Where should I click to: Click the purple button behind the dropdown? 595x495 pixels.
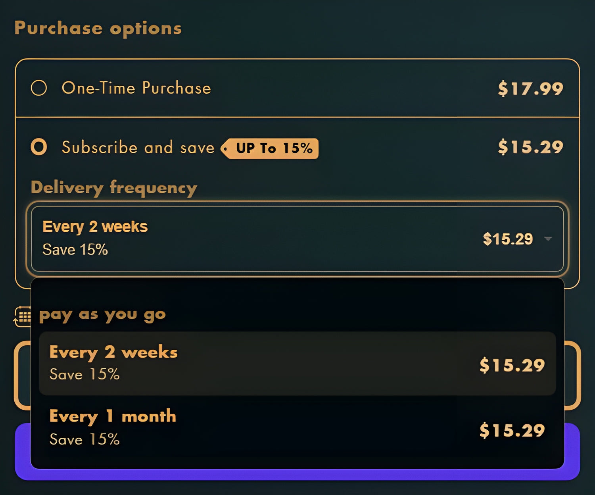point(297,475)
